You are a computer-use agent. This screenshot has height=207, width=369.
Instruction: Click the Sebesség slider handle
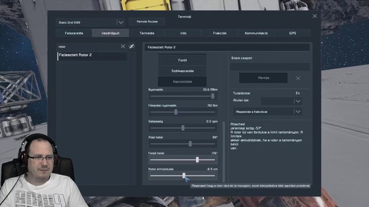(x=183, y=128)
